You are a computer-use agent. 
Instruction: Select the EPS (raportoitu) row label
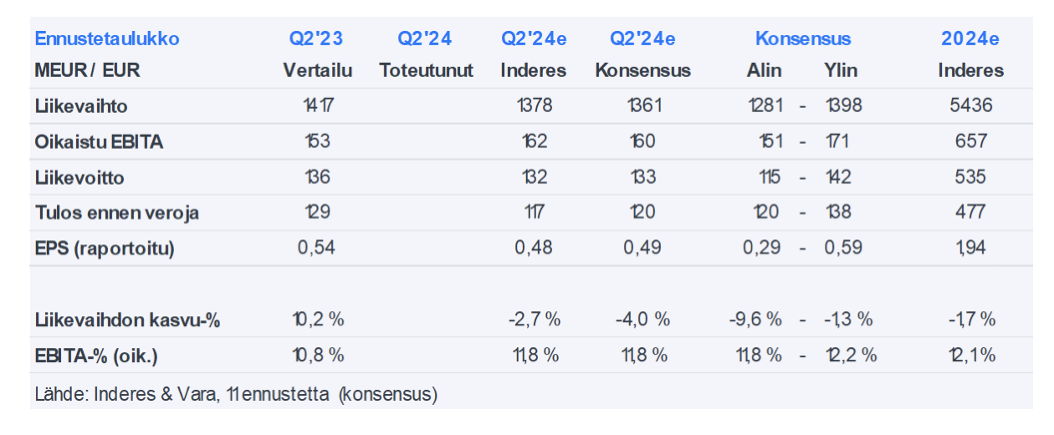pyautogui.click(x=105, y=248)
